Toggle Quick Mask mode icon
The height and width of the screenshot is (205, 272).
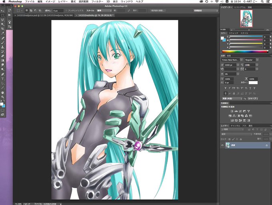click(3, 110)
